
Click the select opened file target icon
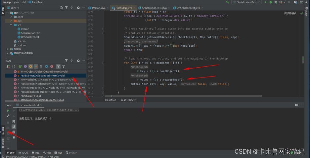click(61, 8)
